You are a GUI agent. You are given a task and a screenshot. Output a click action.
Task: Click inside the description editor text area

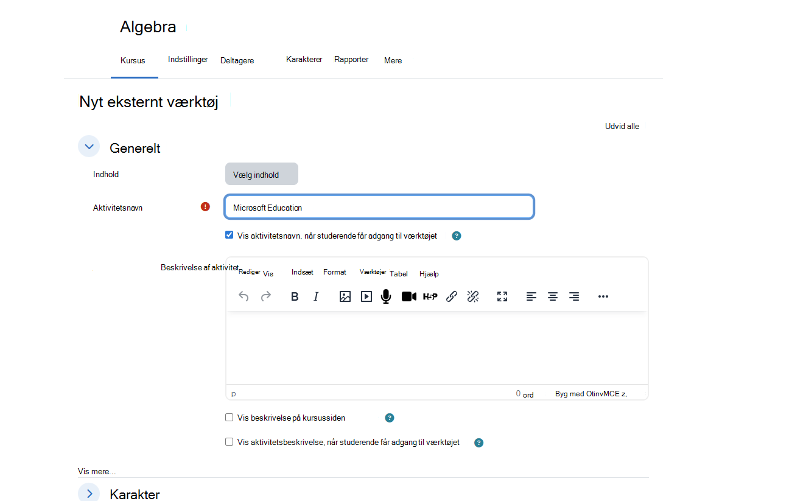(437, 348)
